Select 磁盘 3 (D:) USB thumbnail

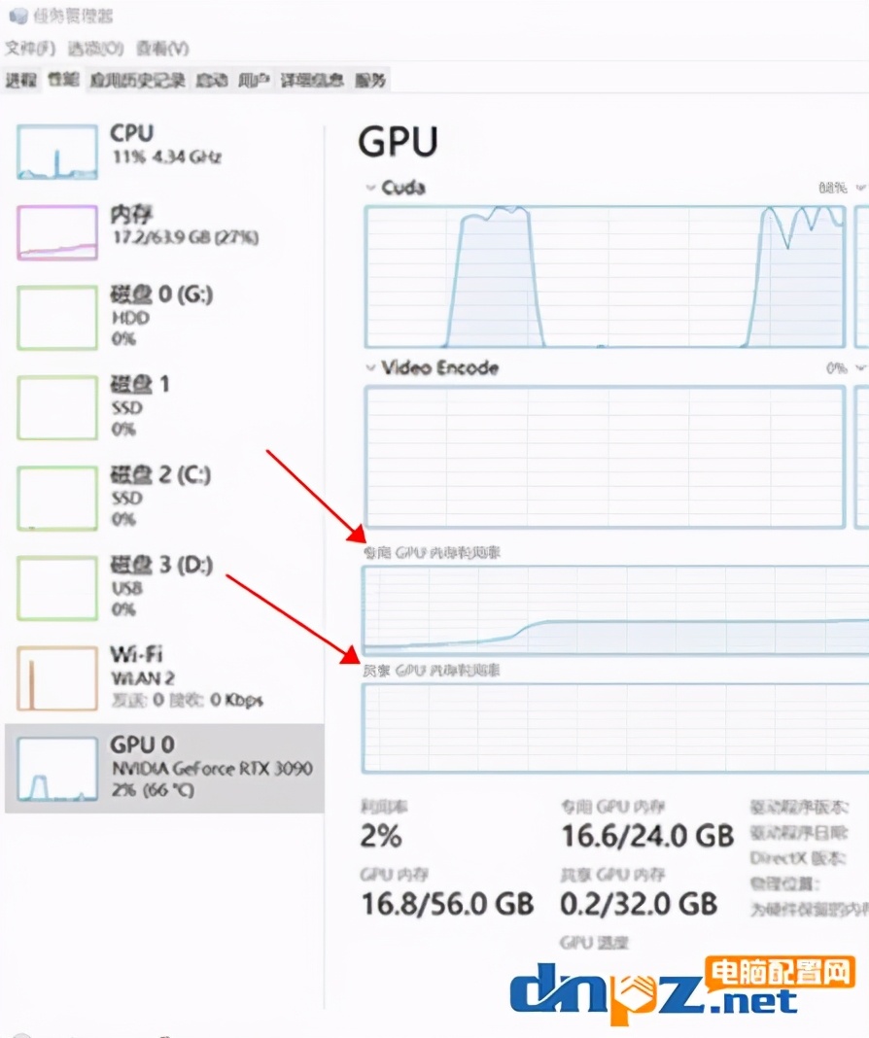[x=56, y=588]
